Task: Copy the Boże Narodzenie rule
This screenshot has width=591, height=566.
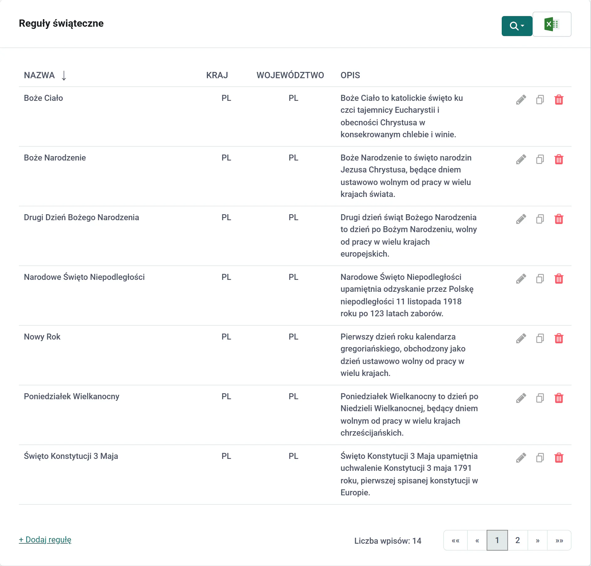Action: point(540,159)
